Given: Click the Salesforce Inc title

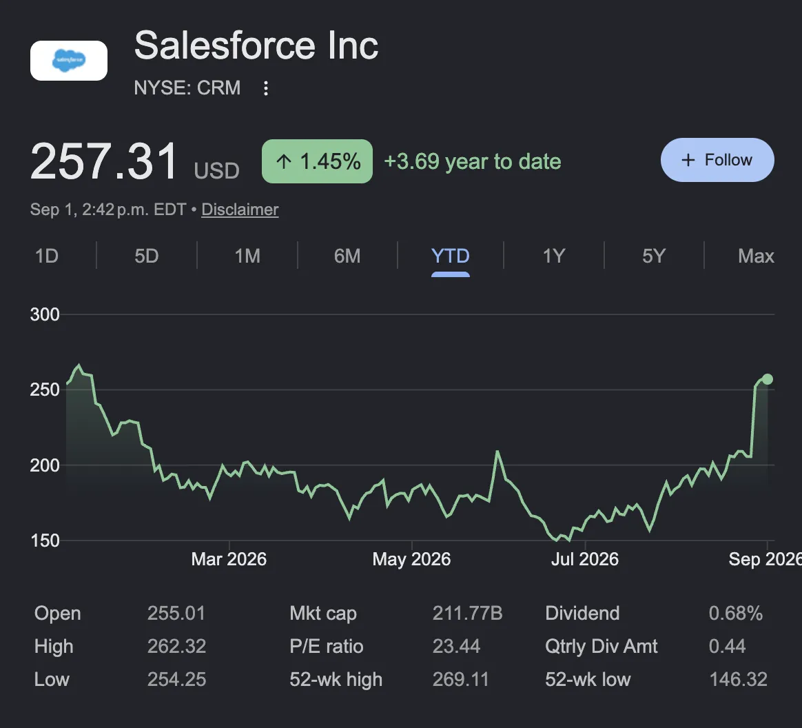Looking at the screenshot, I should [x=256, y=45].
